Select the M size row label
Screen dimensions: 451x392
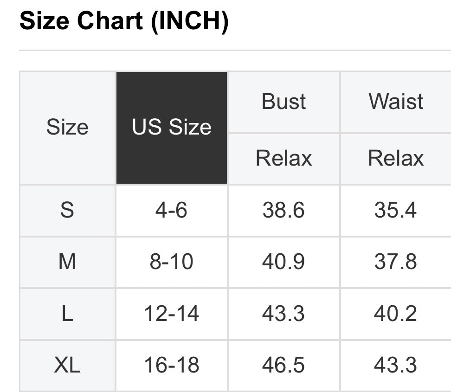click(x=67, y=262)
